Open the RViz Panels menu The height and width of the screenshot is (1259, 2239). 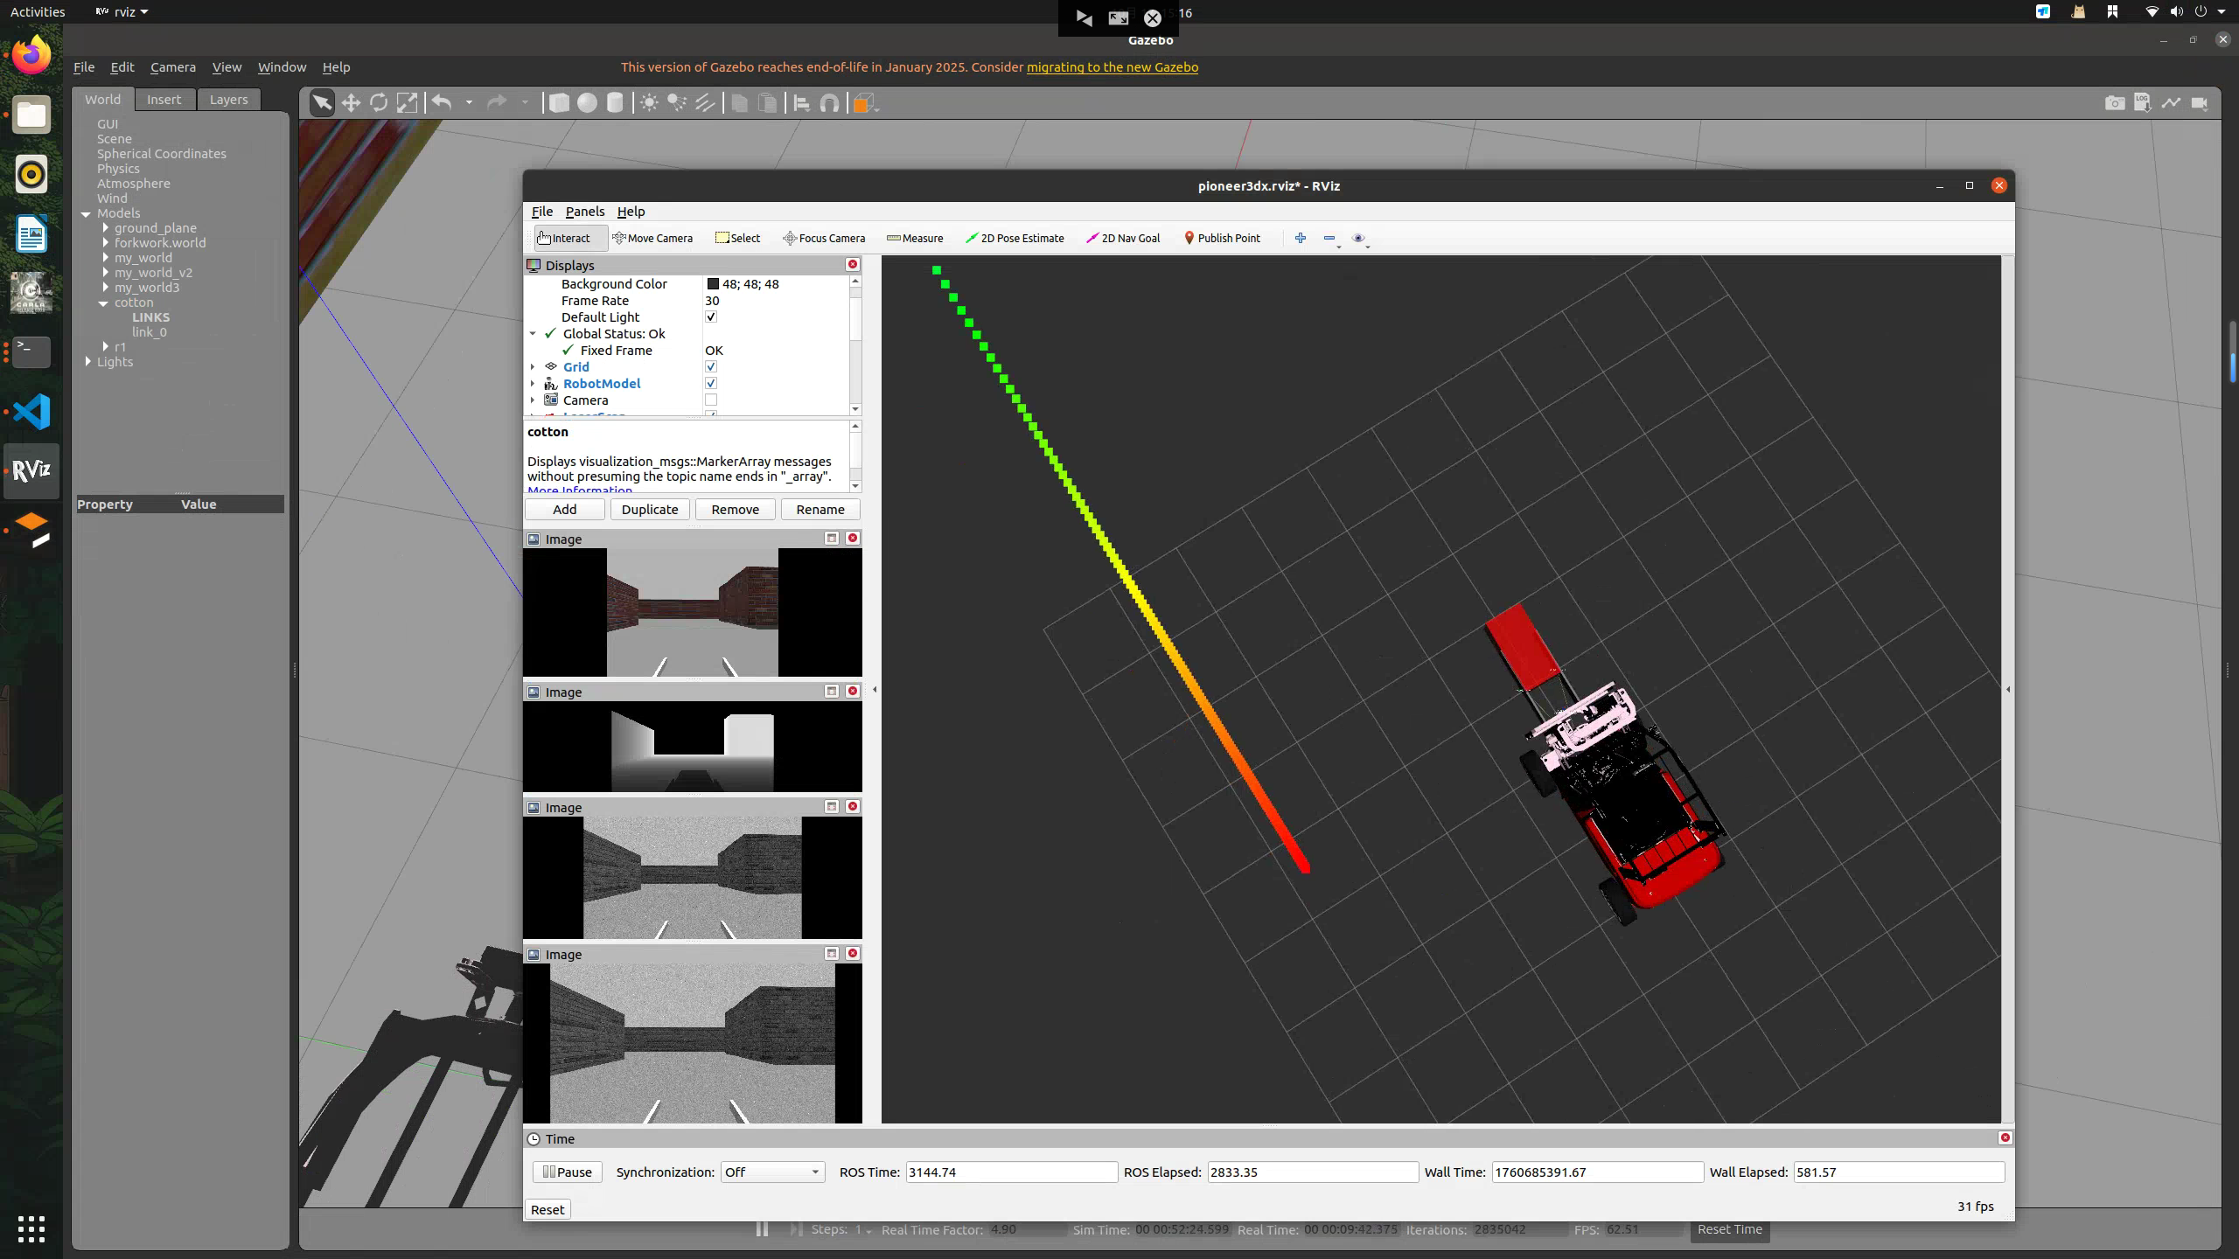584,212
